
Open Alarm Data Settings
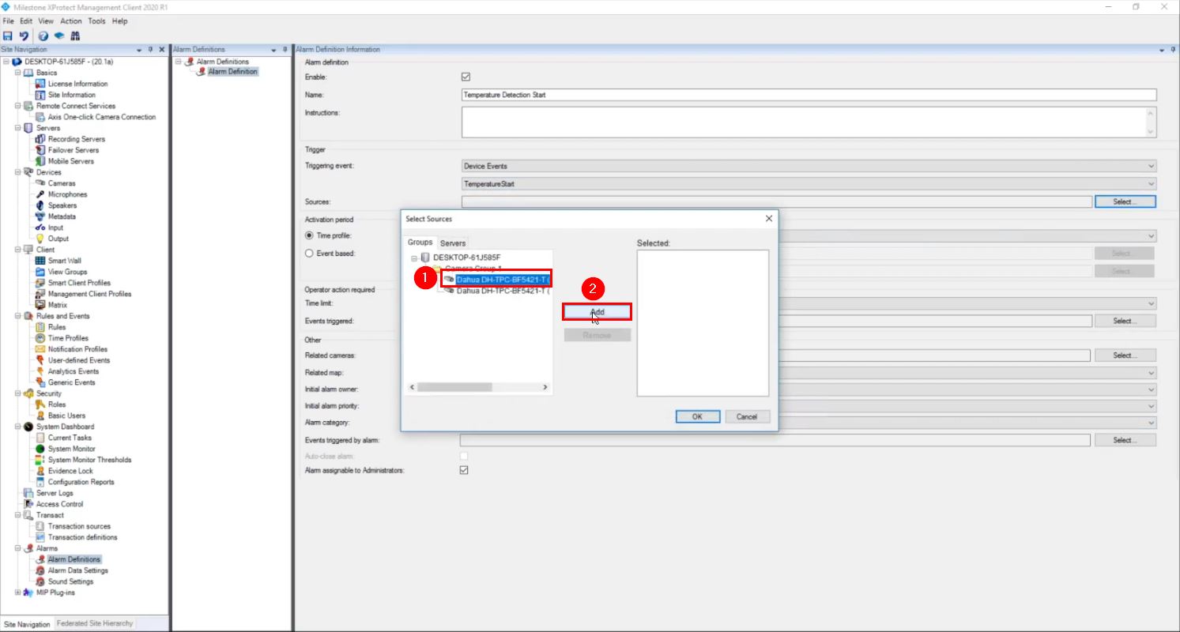click(78, 570)
